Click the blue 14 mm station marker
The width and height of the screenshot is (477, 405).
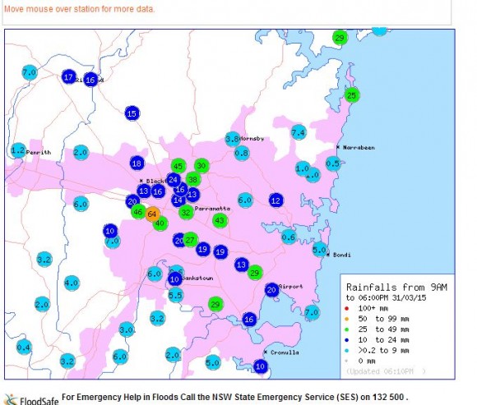point(178,200)
